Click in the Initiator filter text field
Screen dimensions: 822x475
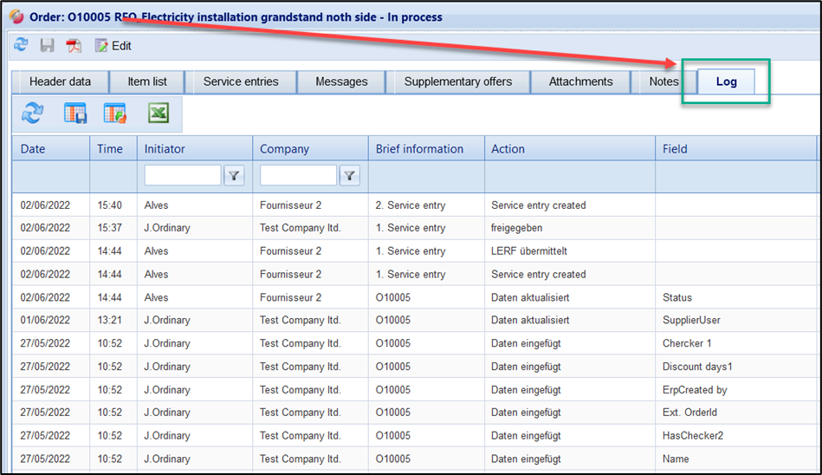[183, 176]
